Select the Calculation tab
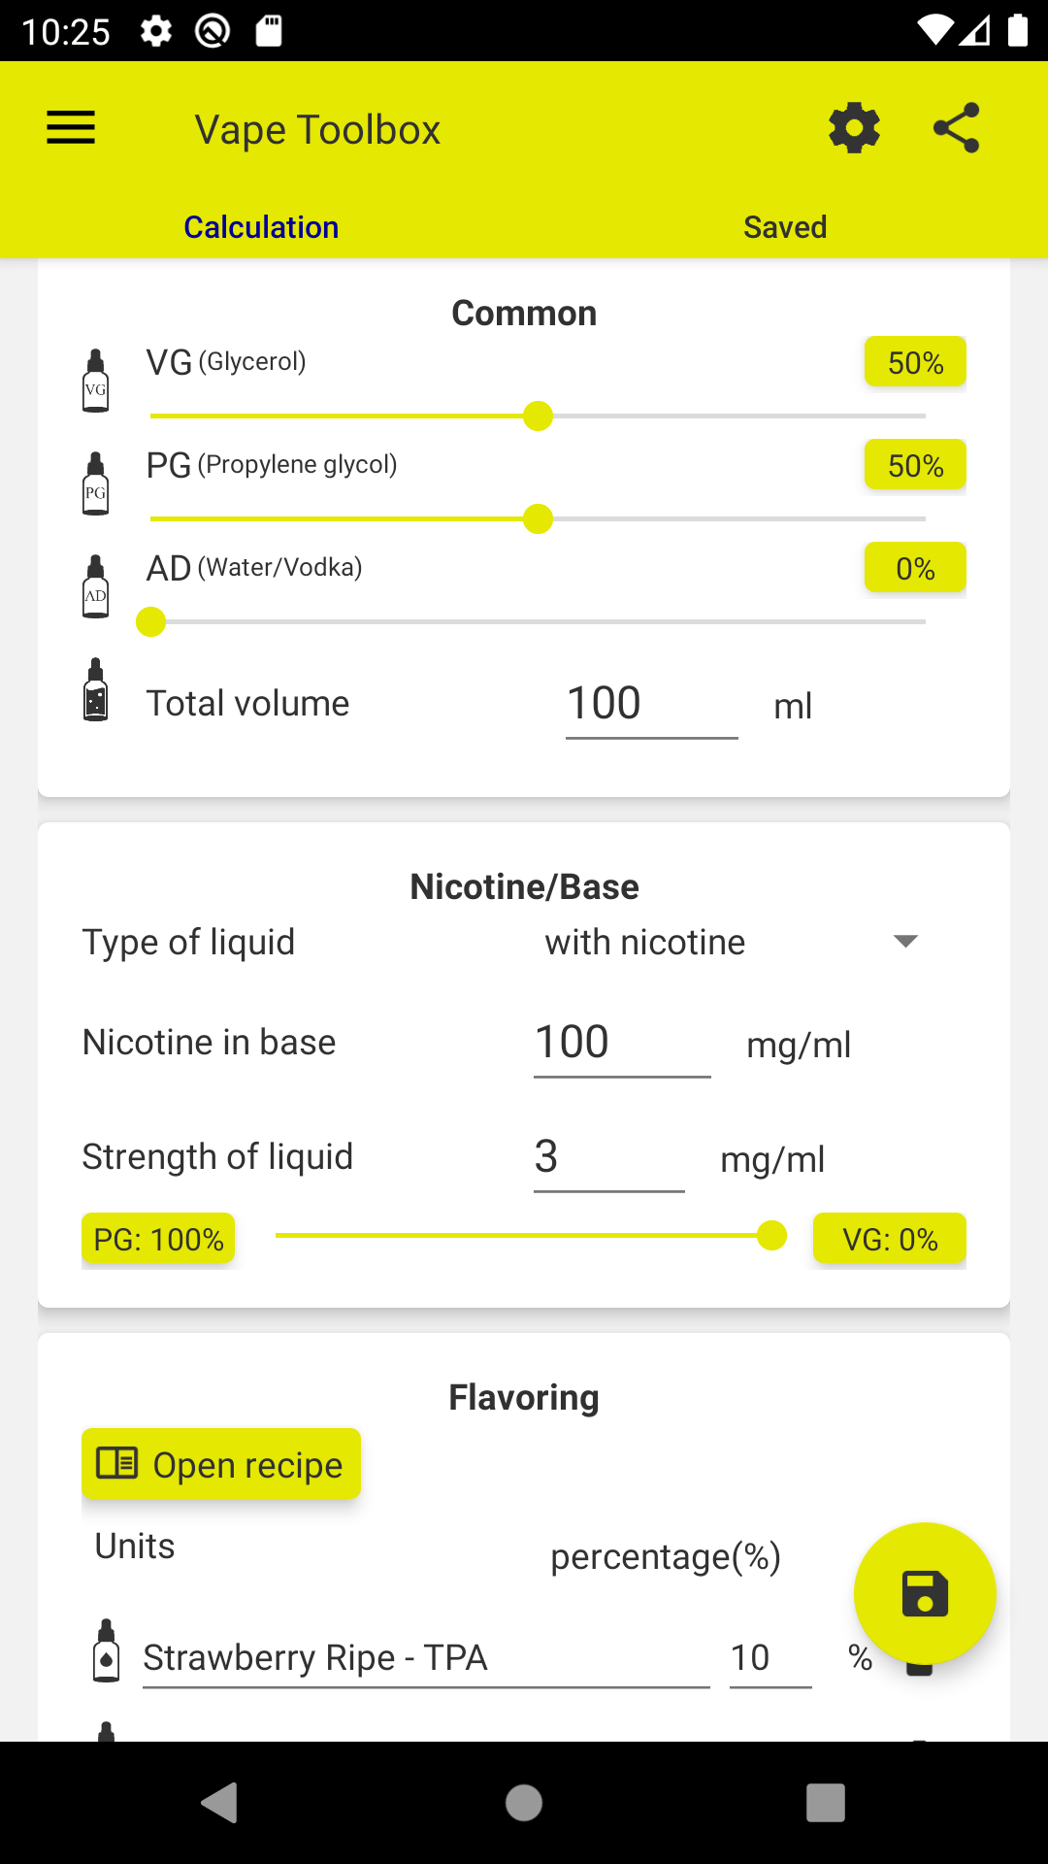Screen dimensions: 1048x1864 point(262,227)
